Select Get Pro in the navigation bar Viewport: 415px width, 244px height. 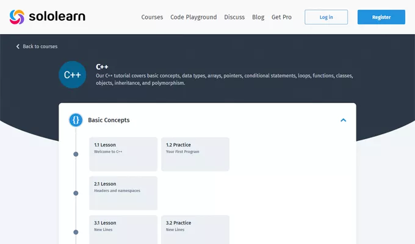281,17
